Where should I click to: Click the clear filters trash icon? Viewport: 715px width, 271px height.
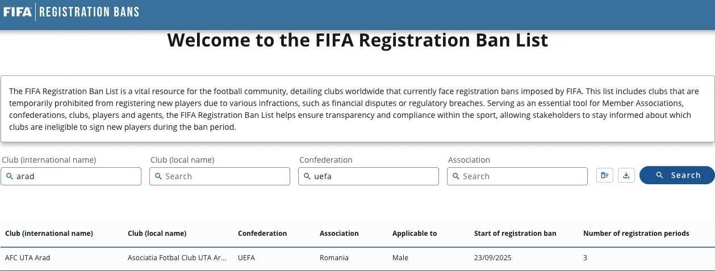(x=605, y=176)
